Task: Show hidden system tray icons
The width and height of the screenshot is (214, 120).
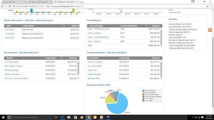Action: (x=193, y=117)
